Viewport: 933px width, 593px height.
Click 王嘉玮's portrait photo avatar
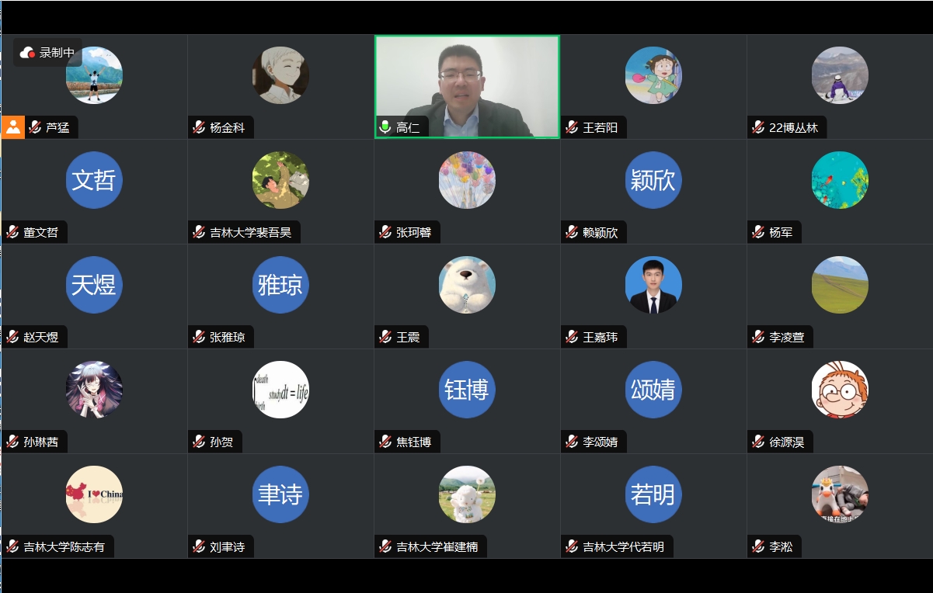pyautogui.click(x=653, y=285)
